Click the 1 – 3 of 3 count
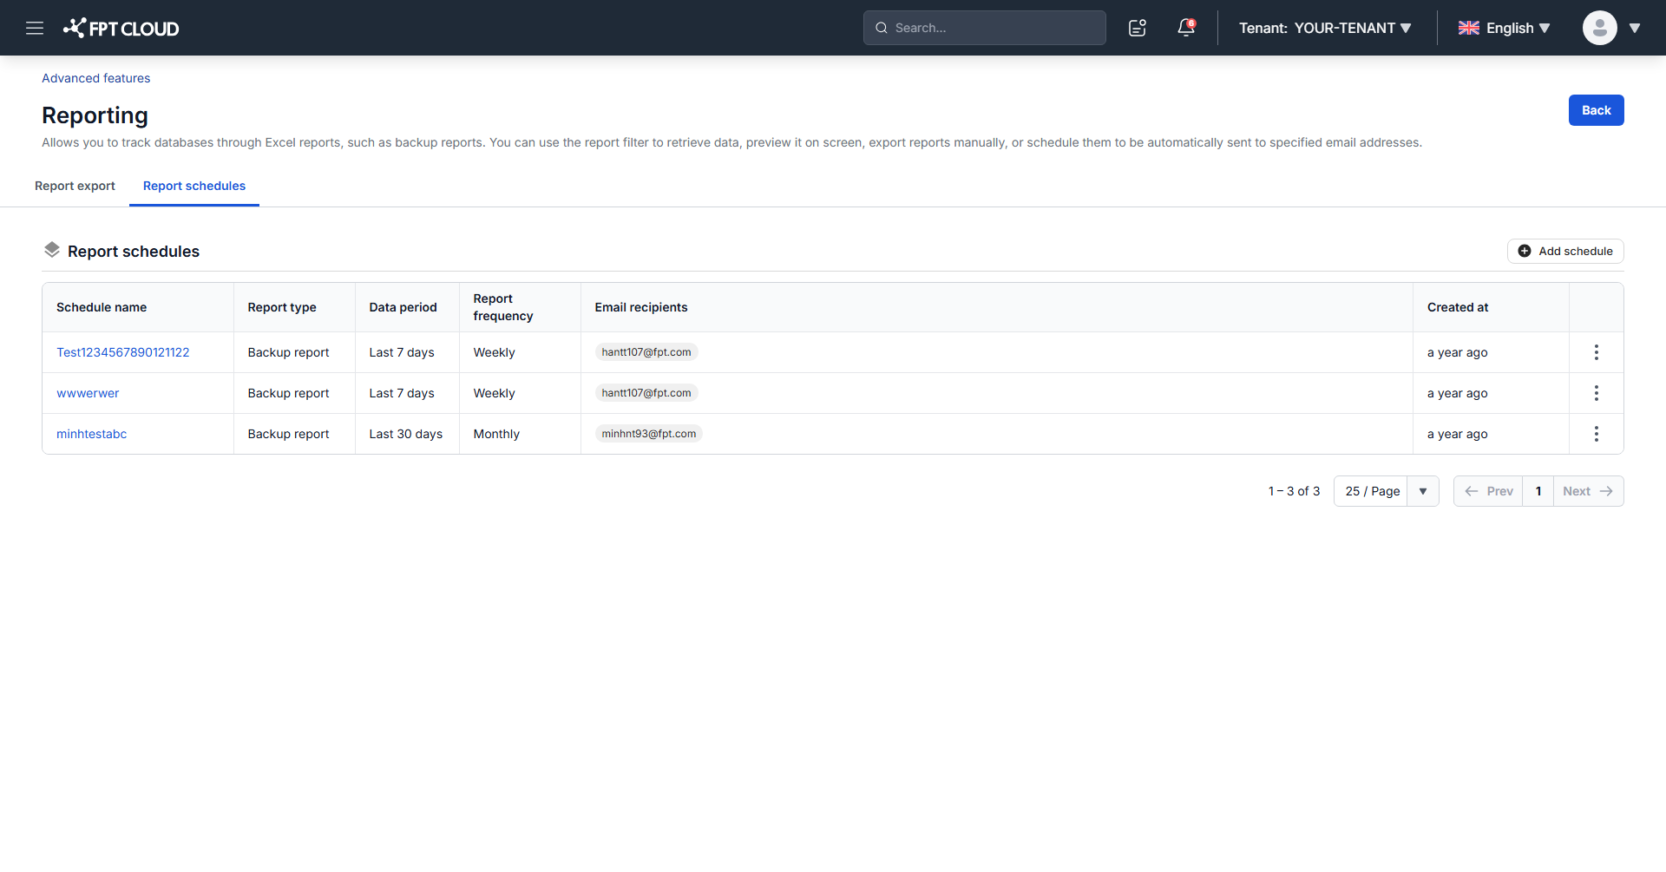The image size is (1666, 872). 1294,491
